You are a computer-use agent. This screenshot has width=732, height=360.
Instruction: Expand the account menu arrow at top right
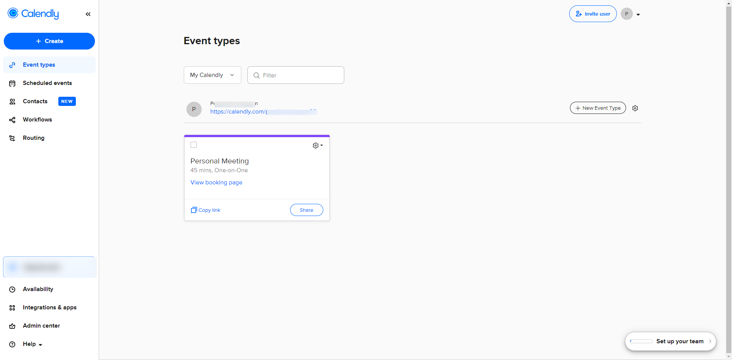point(638,14)
